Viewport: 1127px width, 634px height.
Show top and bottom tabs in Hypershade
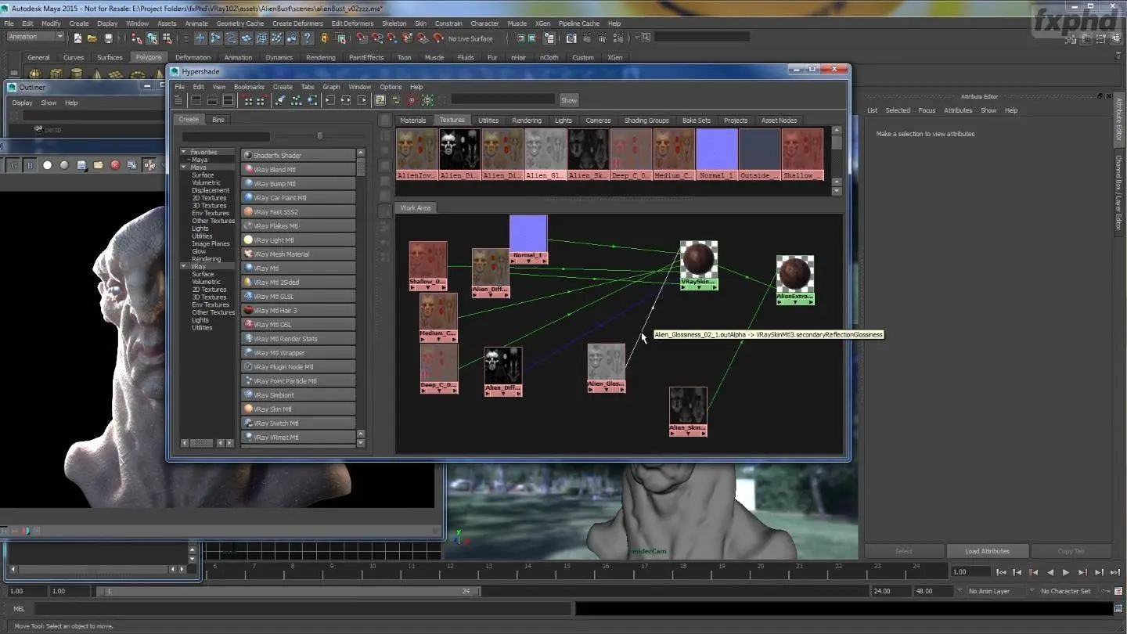pyautogui.click(x=228, y=100)
